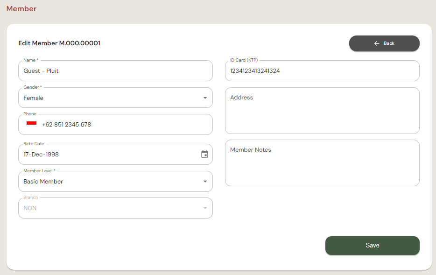Click the Back button label

pos(389,43)
